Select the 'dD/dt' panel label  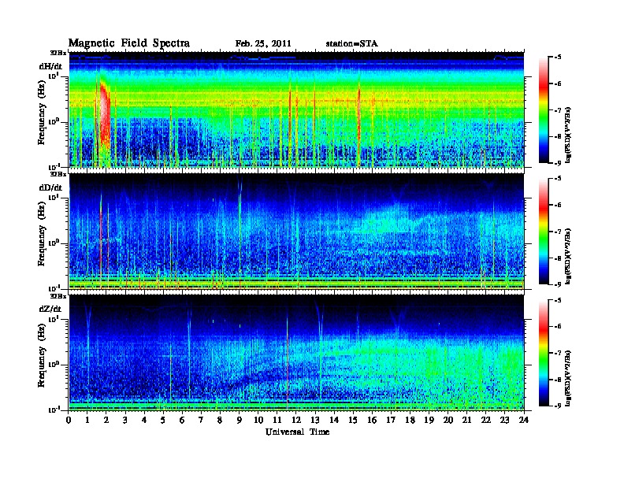pyautogui.click(x=50, y=187)
